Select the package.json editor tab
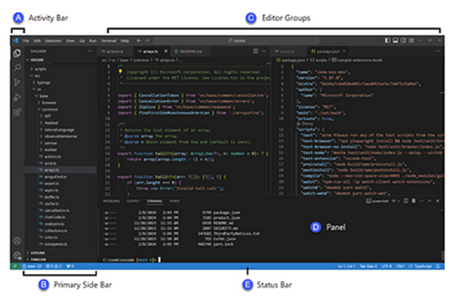Image resolution: width=455 pixels, height=296 pixels. click(x=328, y=52)
